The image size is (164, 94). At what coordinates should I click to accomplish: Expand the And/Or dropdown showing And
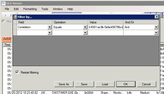(x=156, y=27)
